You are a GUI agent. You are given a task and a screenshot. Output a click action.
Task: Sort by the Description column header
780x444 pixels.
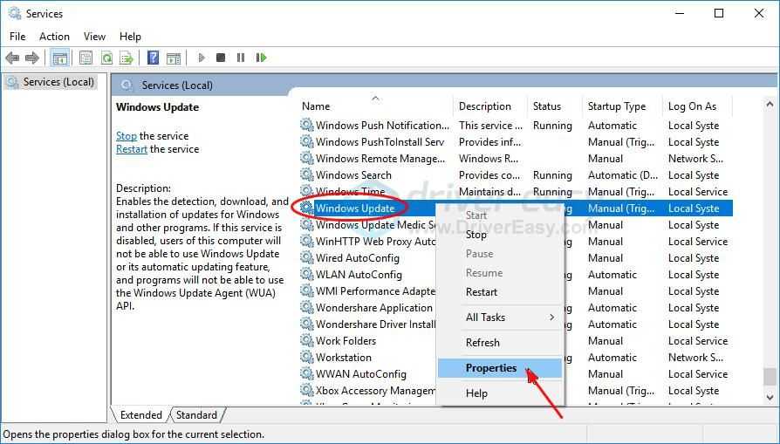(x=490, y=106)
